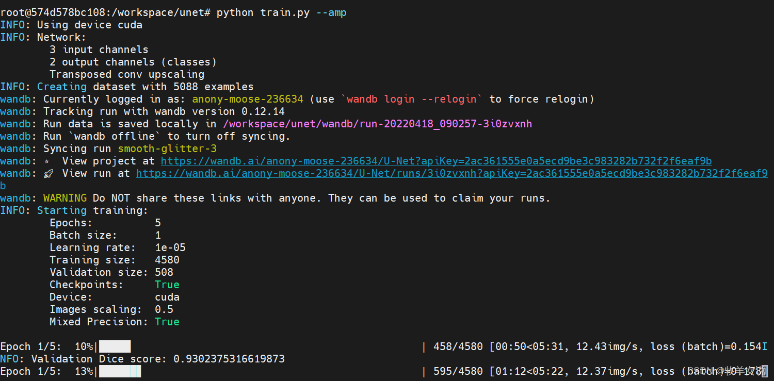
Task: Click the username anony-moose-236634
Action: click(x=247, y=99)
